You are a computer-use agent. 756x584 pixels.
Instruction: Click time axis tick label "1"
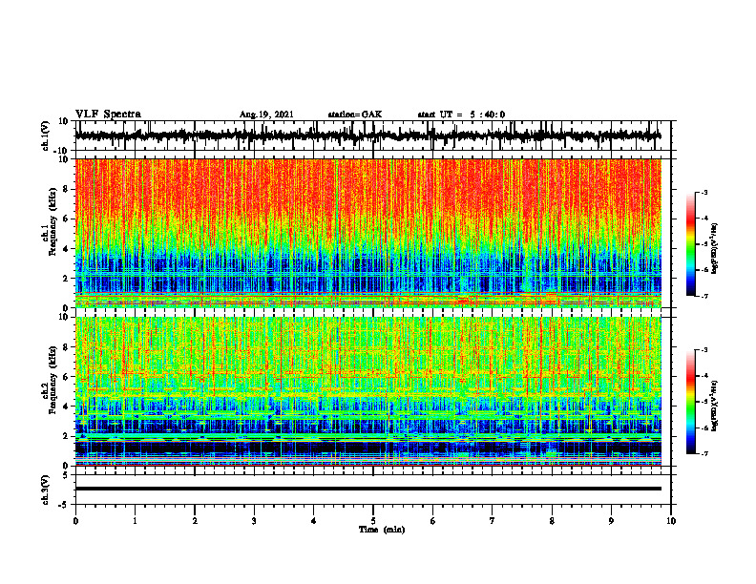pyautogui.click(x=135, y=521)
